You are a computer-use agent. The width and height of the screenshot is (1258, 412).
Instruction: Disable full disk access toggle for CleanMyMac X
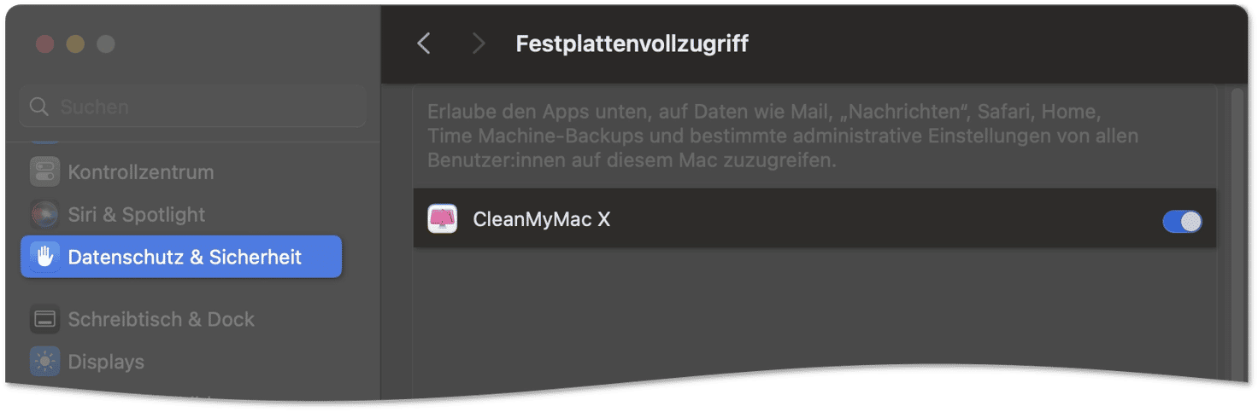1182,222
